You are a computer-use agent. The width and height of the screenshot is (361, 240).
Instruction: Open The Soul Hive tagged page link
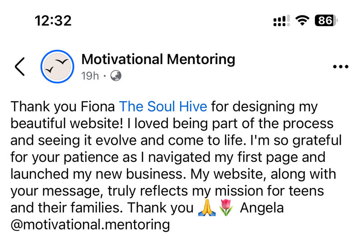click(x=163, y=106)
